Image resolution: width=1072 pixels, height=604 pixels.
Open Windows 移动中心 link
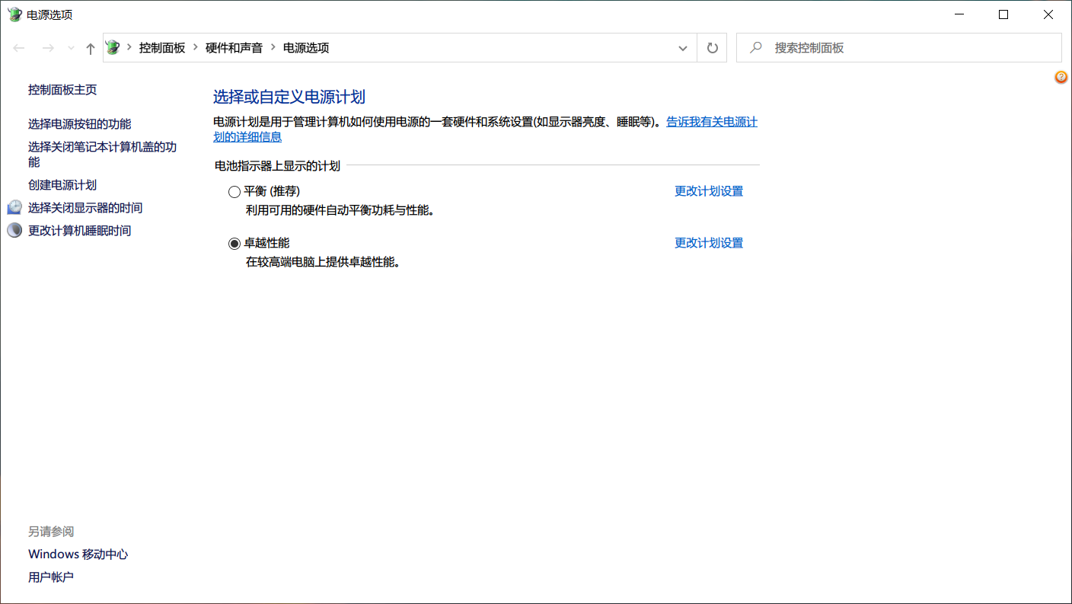click(78, 554)
